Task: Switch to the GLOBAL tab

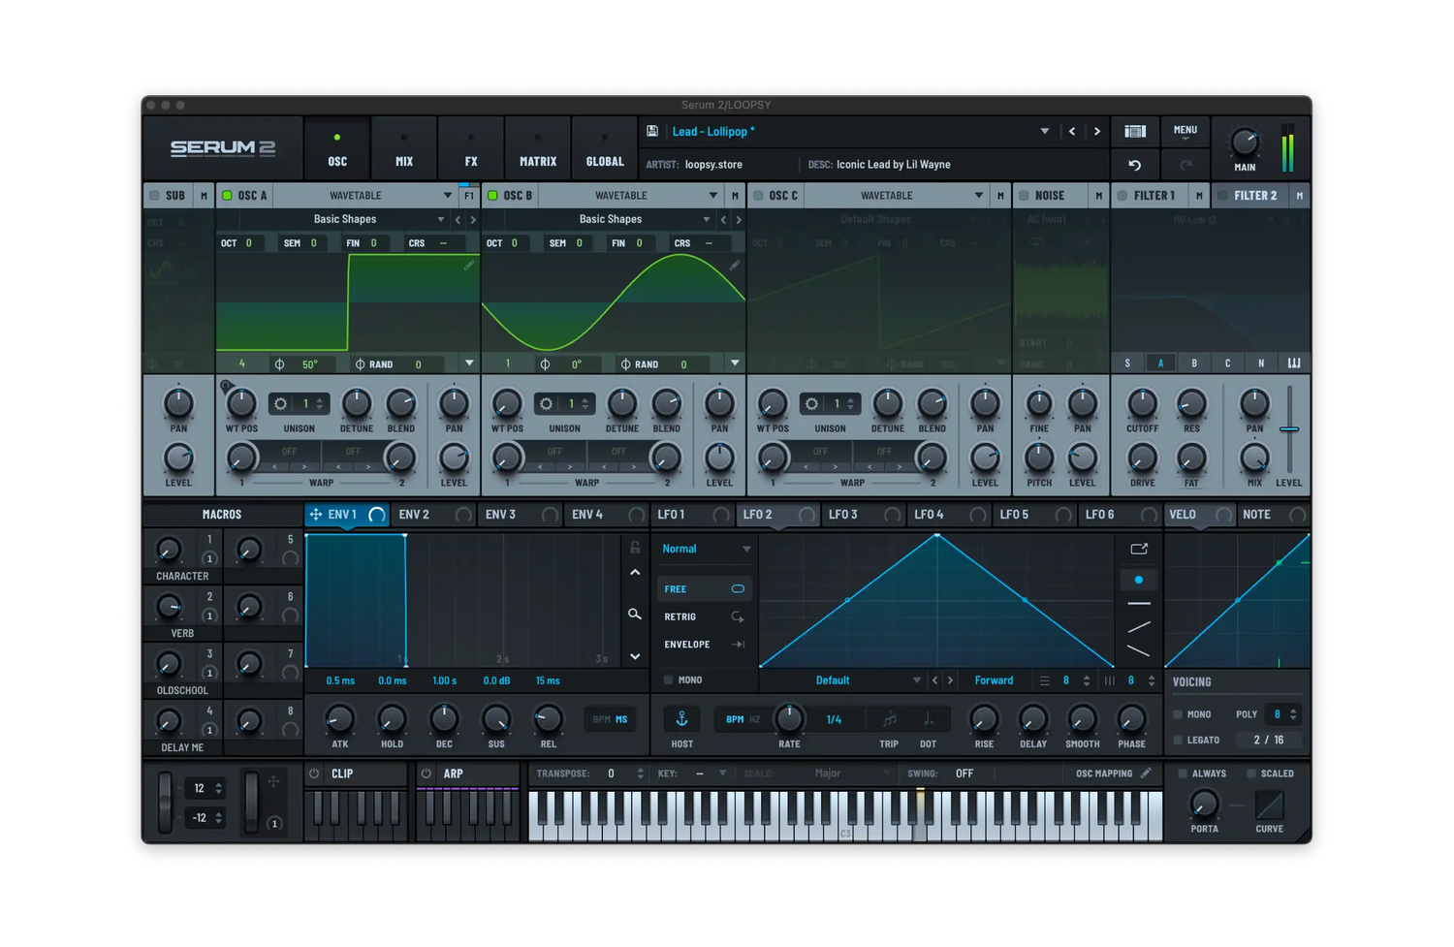Action: 605,149
